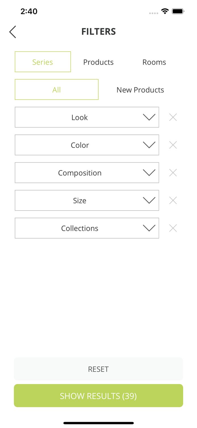
Task: Tap the Wi-Fi status icon
Action: point(165,11)
